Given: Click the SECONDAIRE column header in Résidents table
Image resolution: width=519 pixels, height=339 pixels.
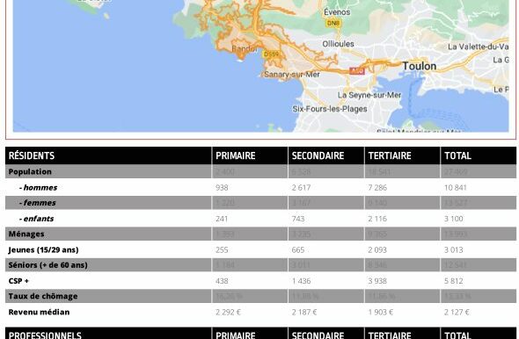Looking at the screenshot, I should pyautogui.click(x=318, y=155).
